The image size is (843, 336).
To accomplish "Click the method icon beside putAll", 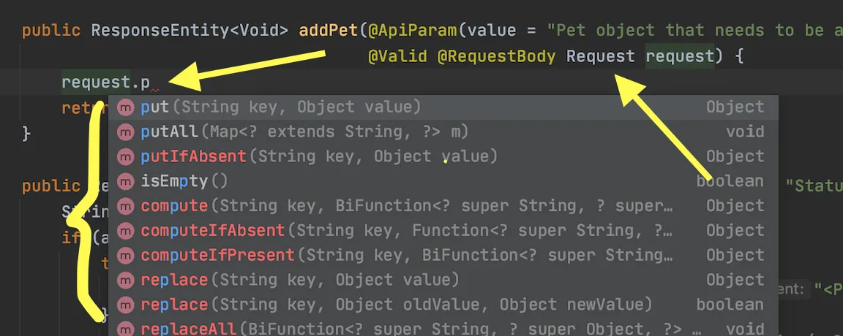I will (126, 132).
